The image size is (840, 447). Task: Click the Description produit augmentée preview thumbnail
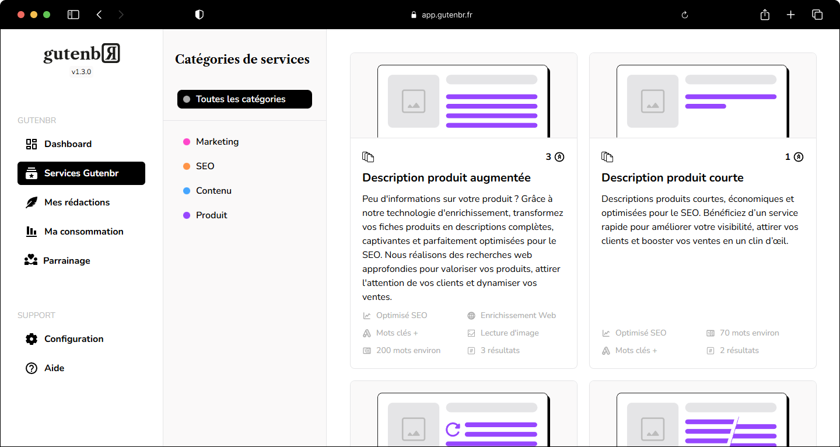463,96
